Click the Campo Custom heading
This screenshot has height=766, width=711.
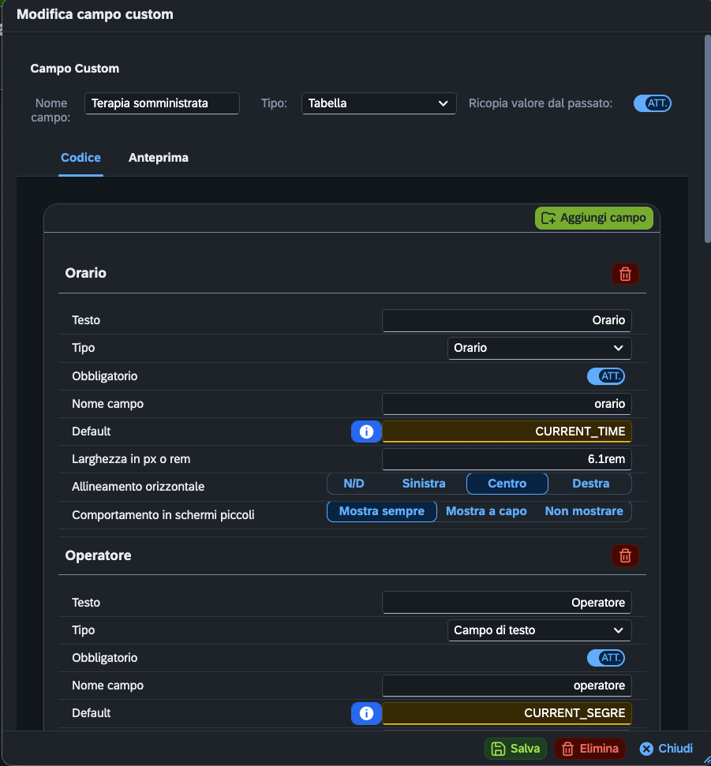click(75, 69)
